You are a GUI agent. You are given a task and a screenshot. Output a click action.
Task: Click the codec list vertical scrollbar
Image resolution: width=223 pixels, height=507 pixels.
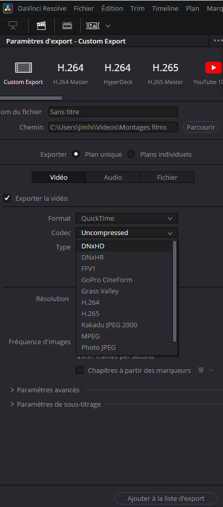[x=174, y=291]
